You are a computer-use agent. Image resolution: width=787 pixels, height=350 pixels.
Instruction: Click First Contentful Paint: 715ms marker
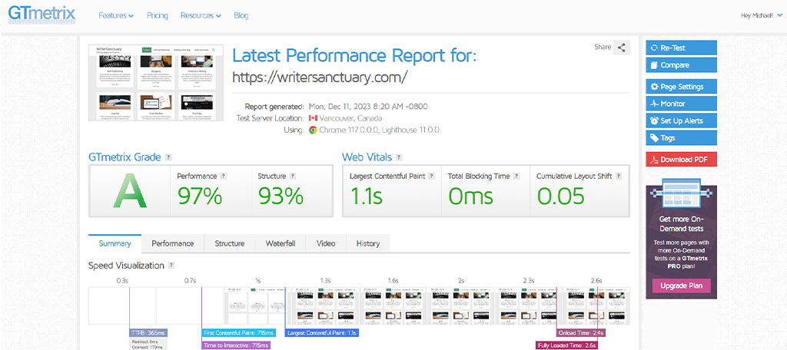pos(239,333)
